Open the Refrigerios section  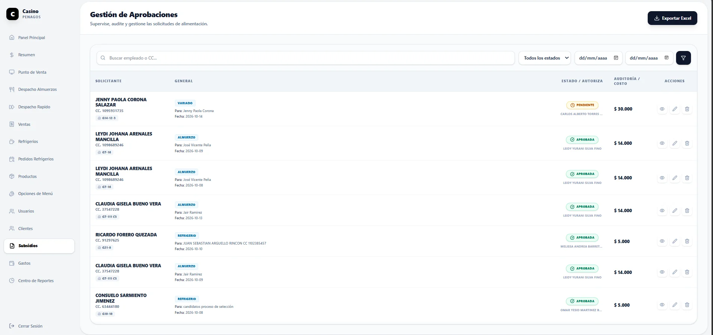click(x=39, y=141)
